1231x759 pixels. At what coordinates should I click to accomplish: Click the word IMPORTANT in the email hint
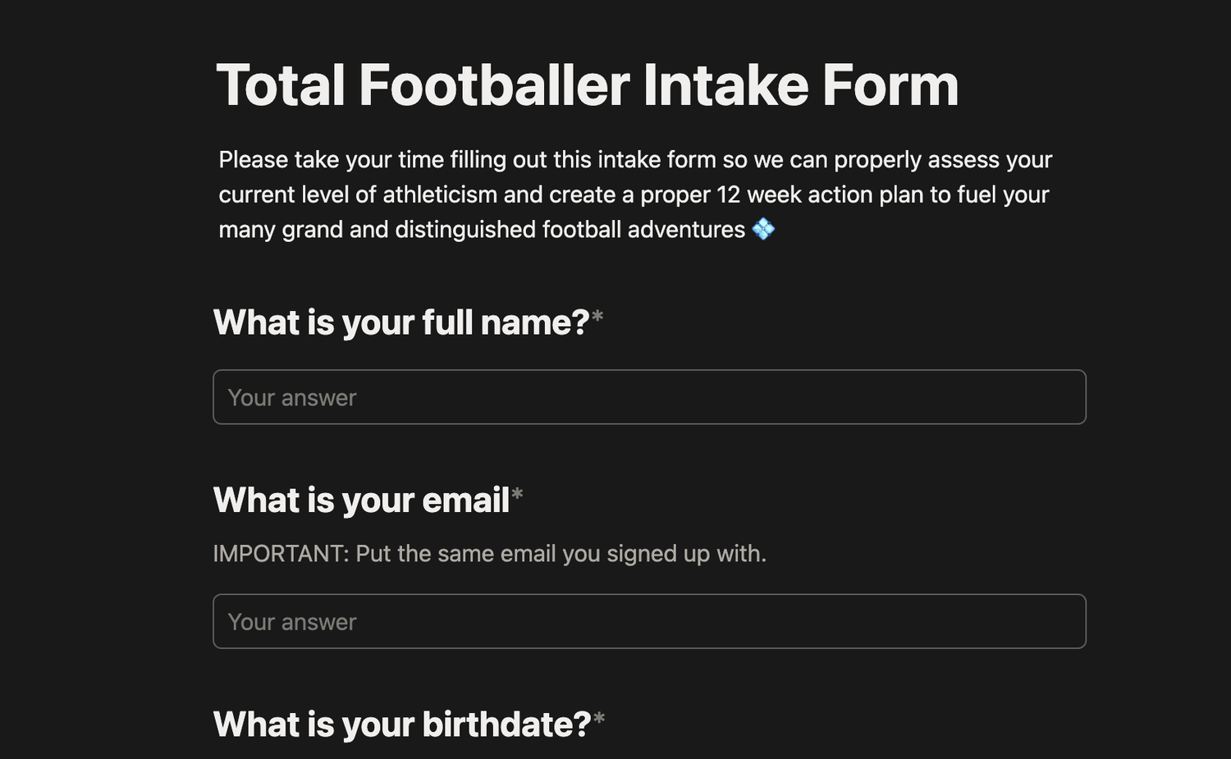click(281, 554)
